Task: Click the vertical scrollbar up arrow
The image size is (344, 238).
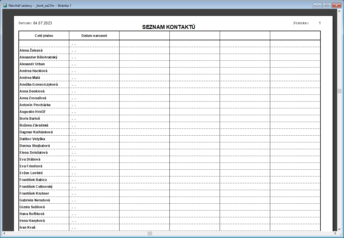Action: coord(339,11)
